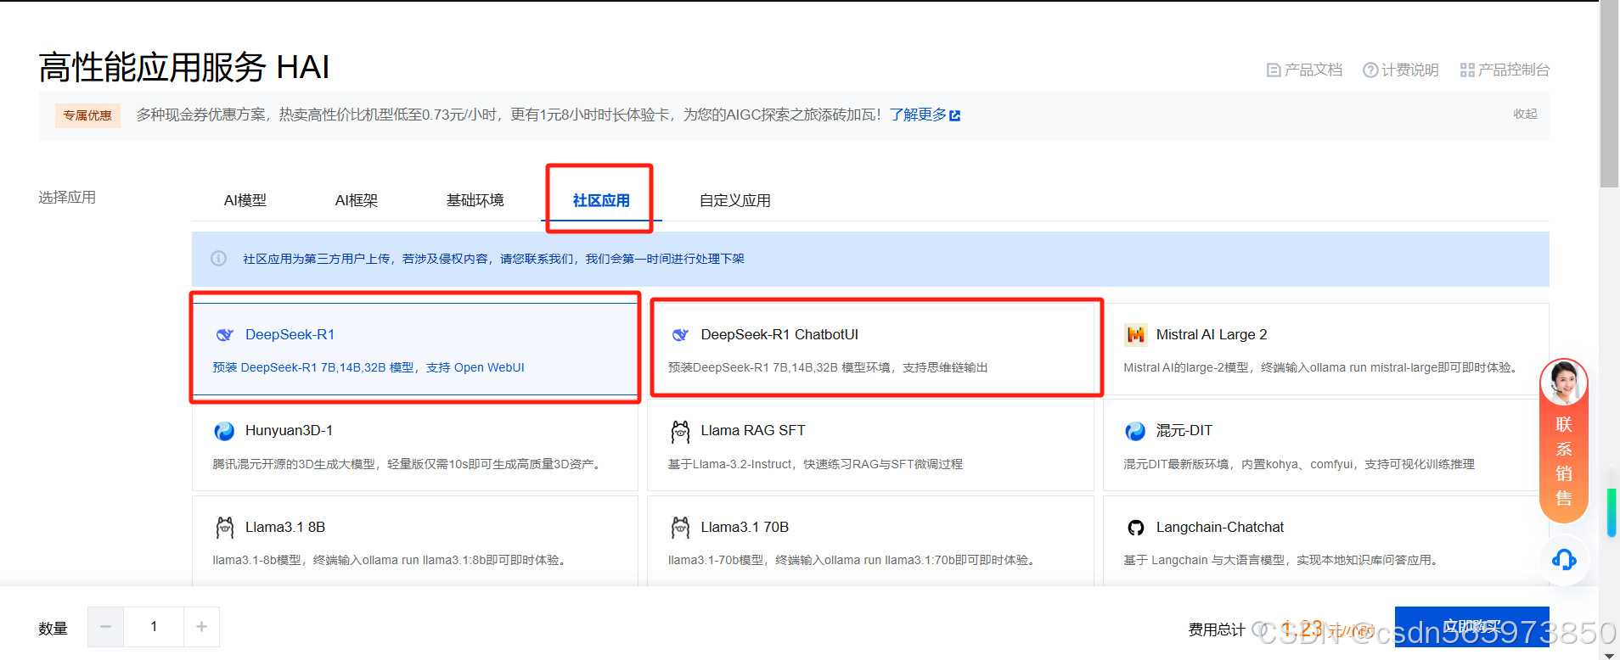
Task: Select the 混元-DIT card
Action: [1325, 445]
